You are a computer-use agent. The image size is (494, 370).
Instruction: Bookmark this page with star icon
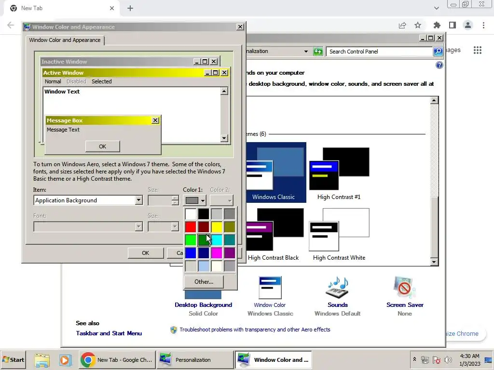tap(418, 25)
